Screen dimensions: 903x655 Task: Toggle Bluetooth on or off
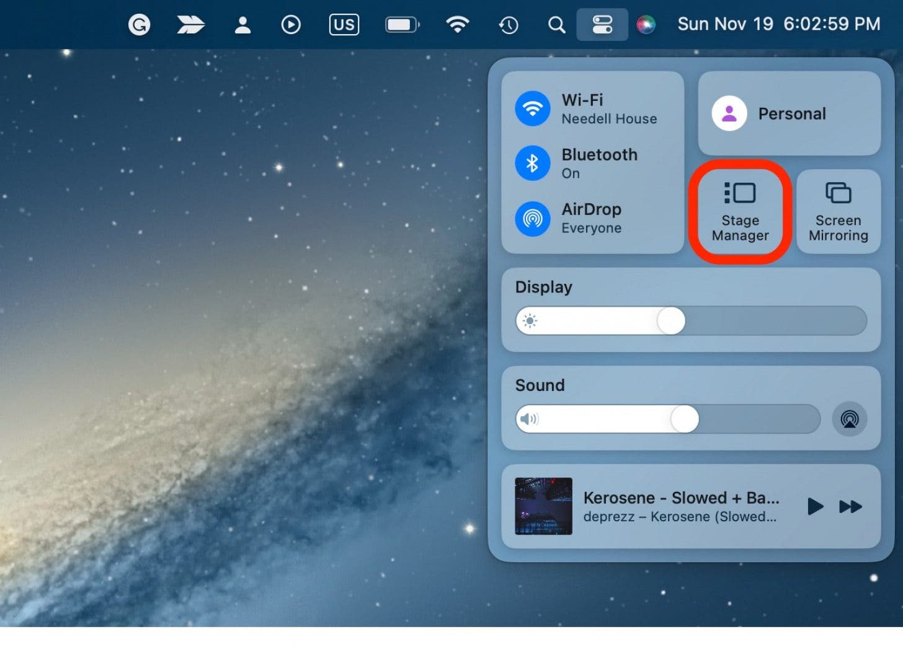[532, 163]
